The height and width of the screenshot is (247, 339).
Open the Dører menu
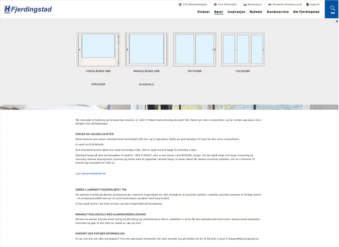point(219,12)
